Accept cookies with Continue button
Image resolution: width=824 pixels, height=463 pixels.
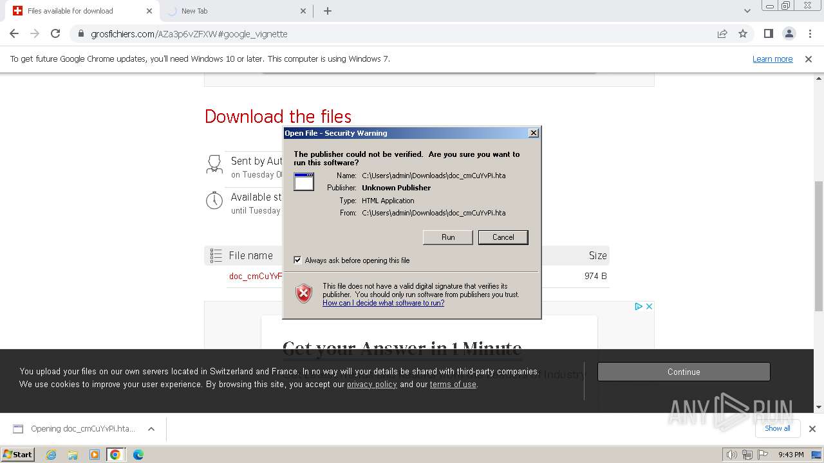[x=684, y=372]
